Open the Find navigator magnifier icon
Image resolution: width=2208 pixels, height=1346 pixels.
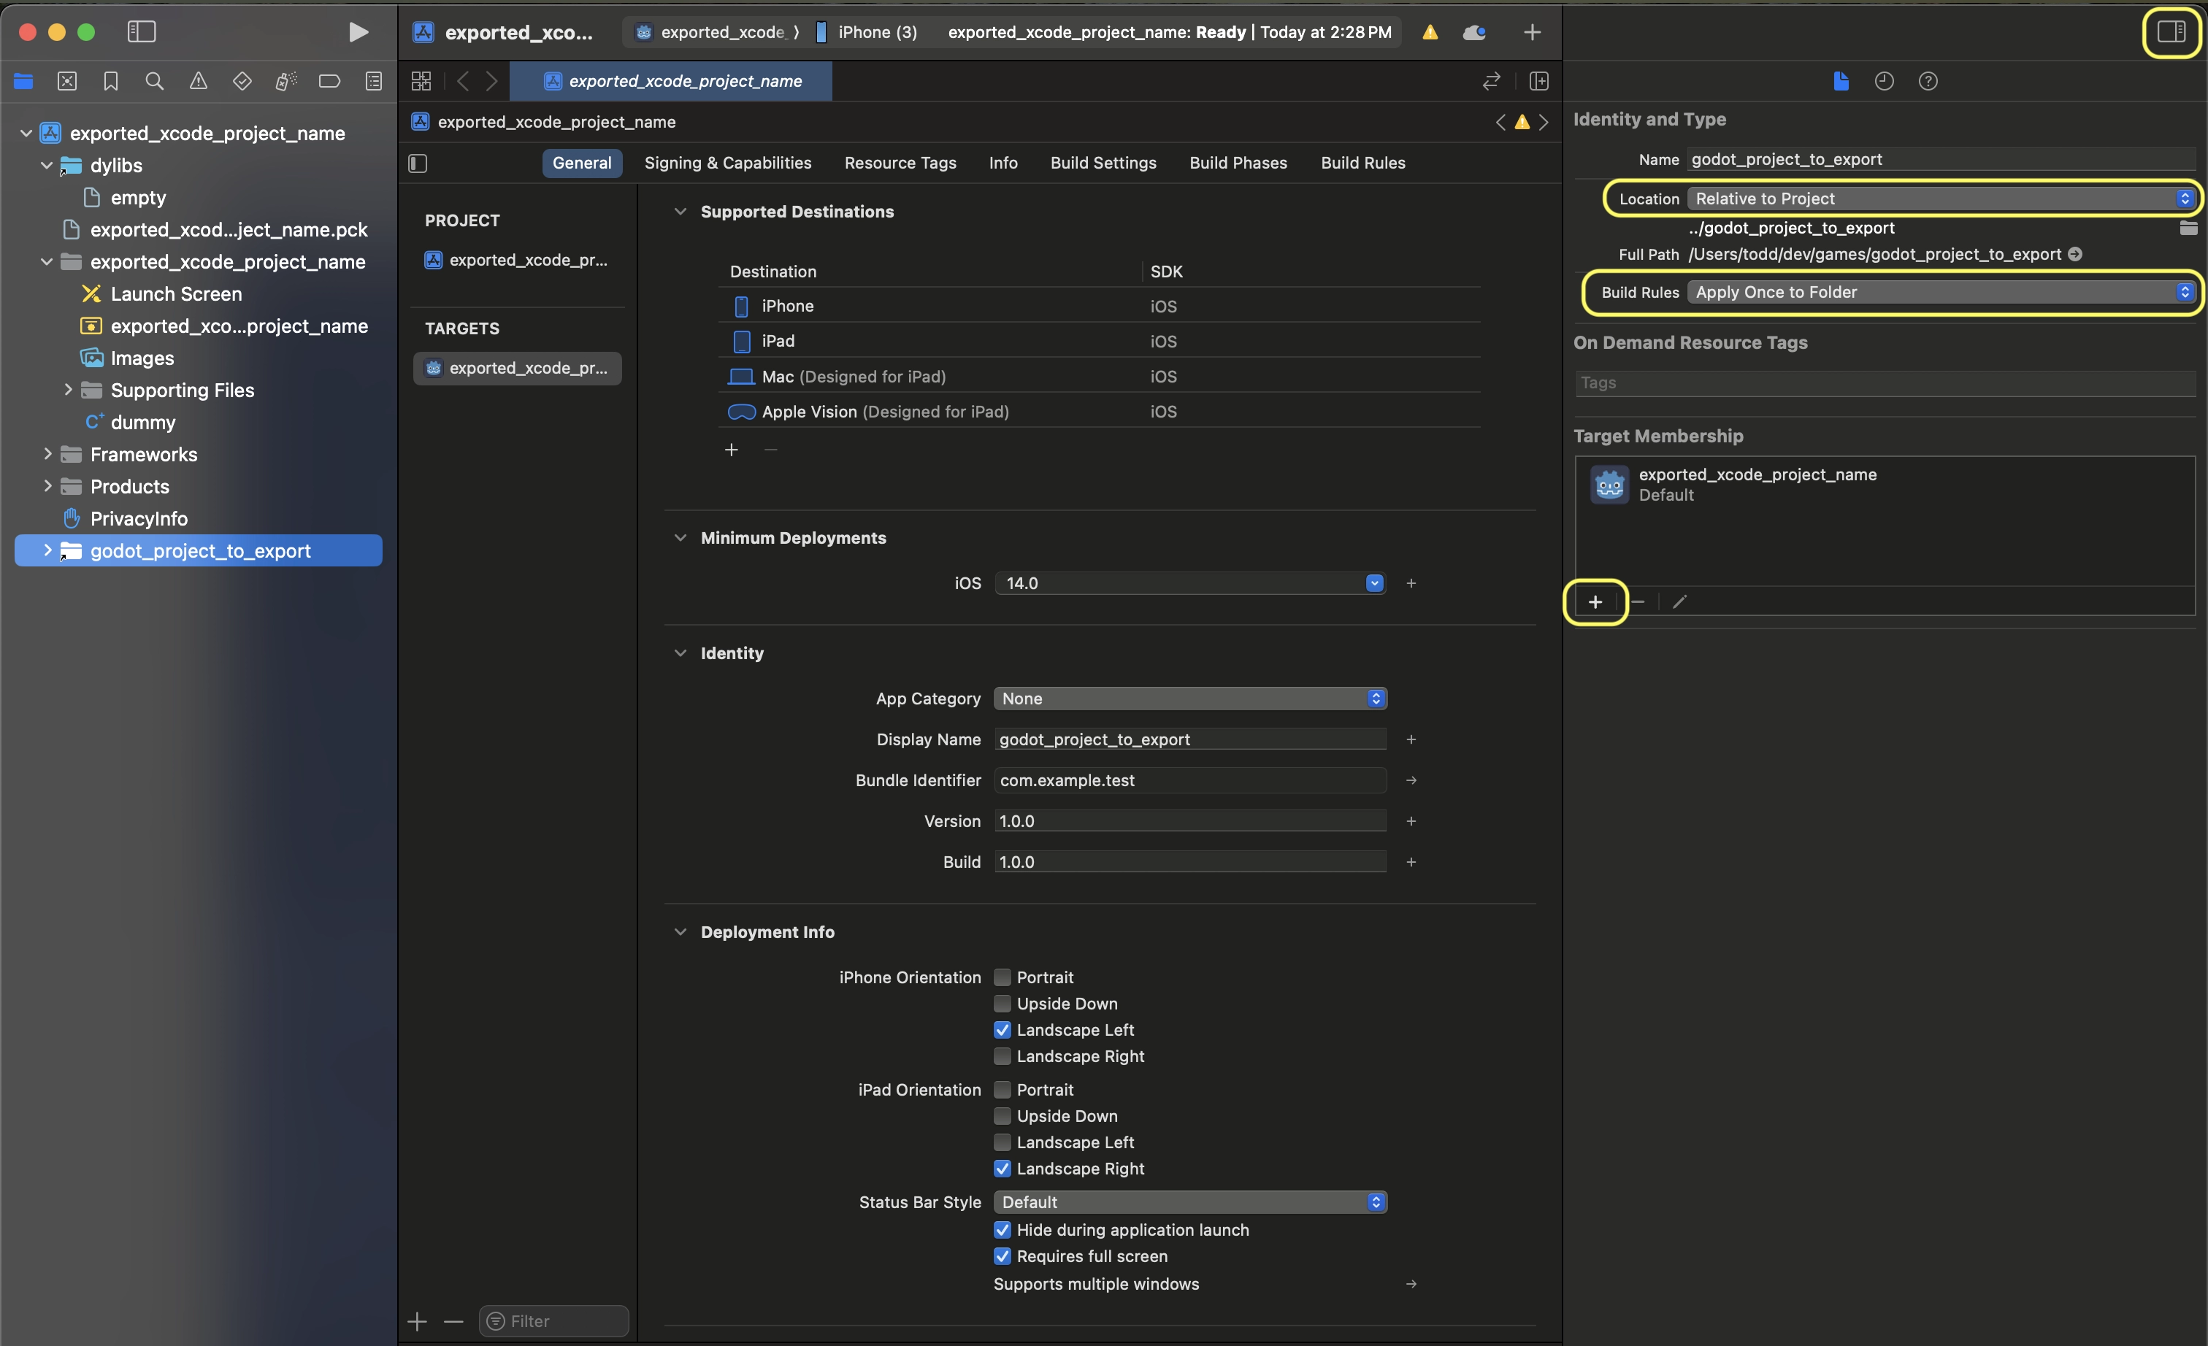154,82
